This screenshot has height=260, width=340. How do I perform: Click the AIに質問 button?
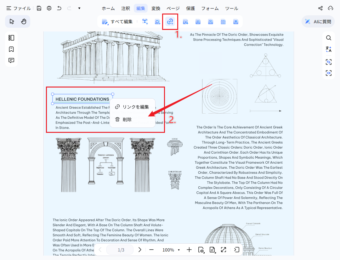tap(318, 21)
